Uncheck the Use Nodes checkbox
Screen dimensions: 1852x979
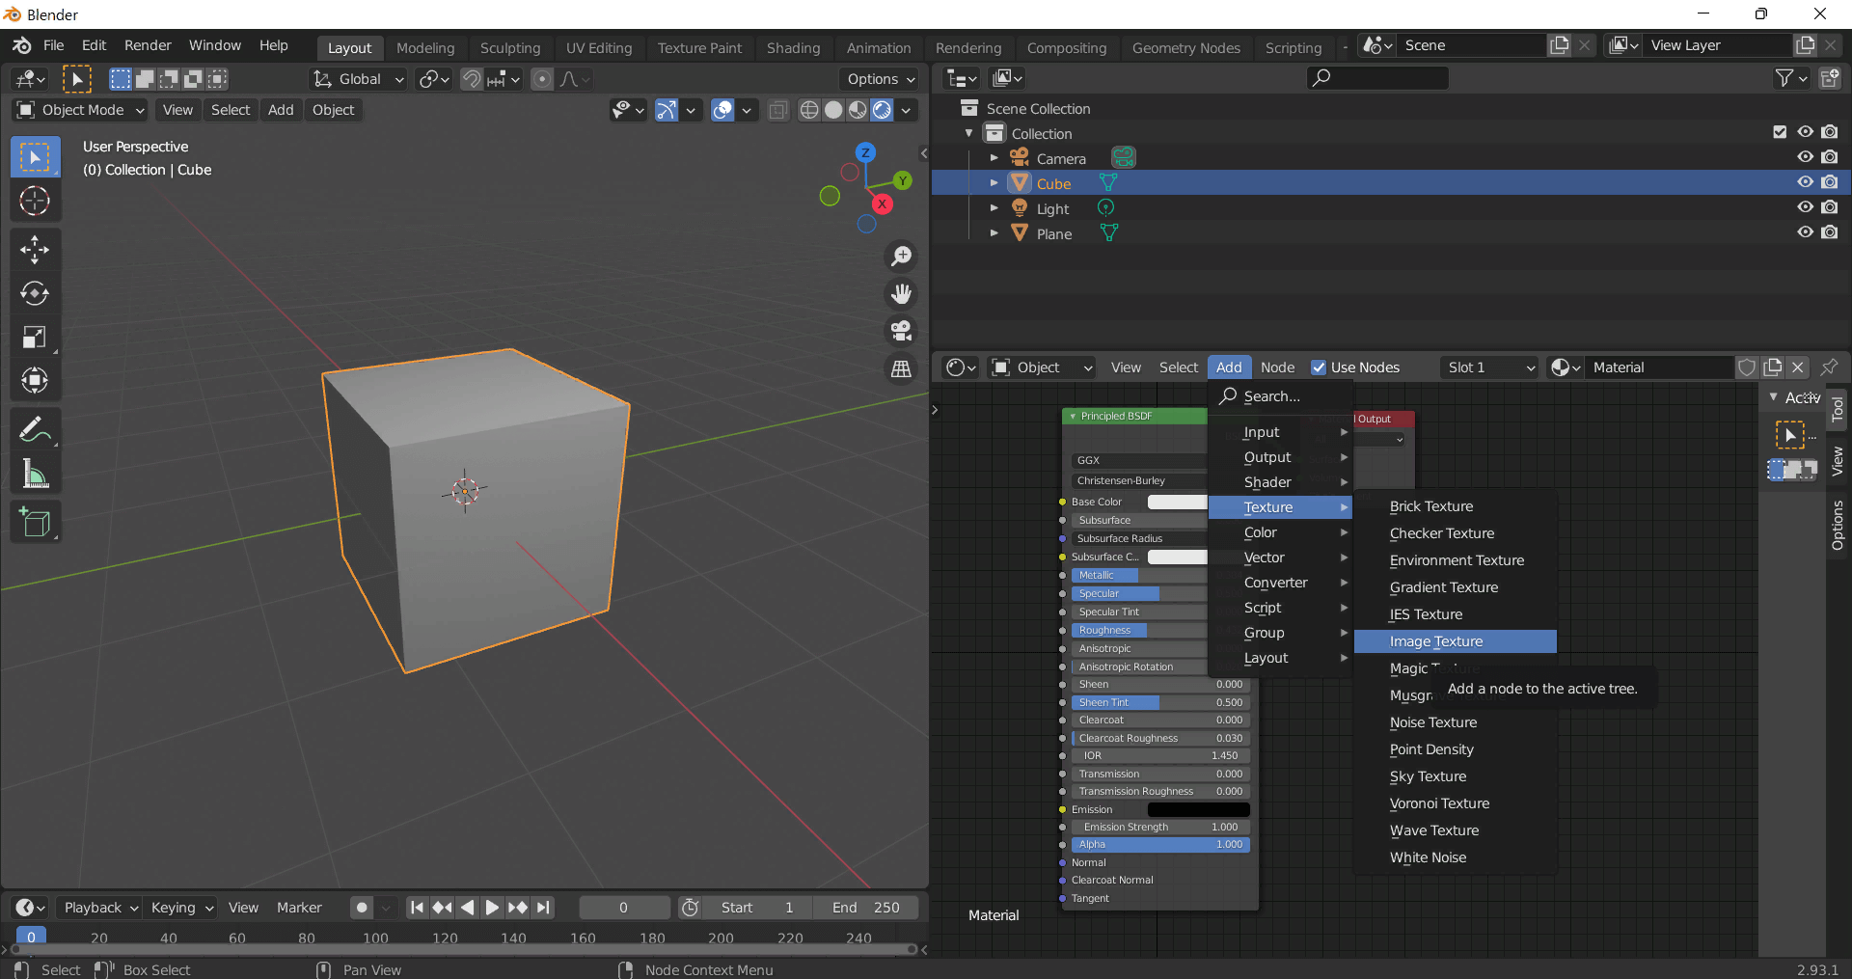1319,367
